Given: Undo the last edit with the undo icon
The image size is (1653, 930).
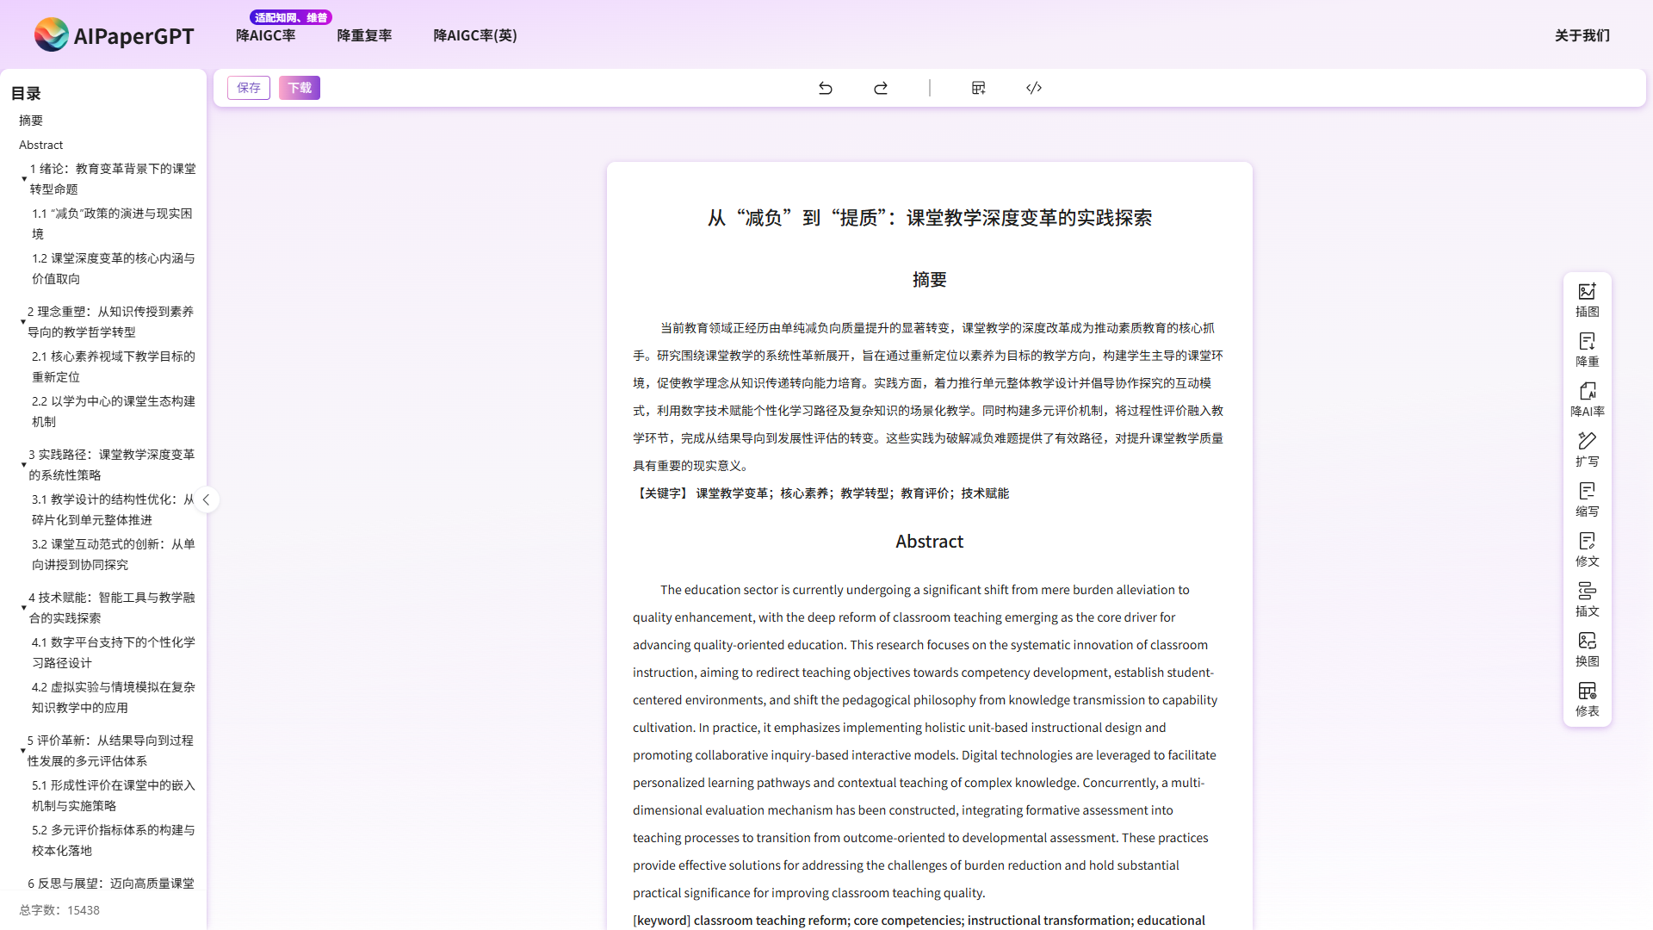Looking at the screenshot, I should tap(826, 88).
